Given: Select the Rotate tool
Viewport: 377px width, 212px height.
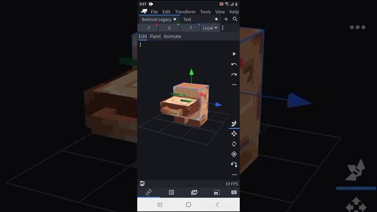Looking at the screenshot, I should pos(234,144).
